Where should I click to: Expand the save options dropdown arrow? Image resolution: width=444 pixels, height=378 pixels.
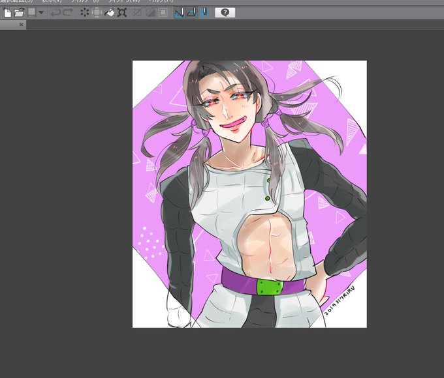coord(41,12)
